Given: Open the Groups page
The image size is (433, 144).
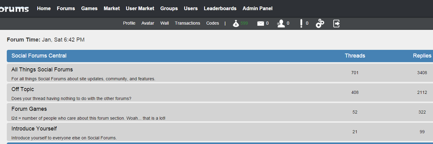Looking at the screenshot, I should [x=169, y=9].
